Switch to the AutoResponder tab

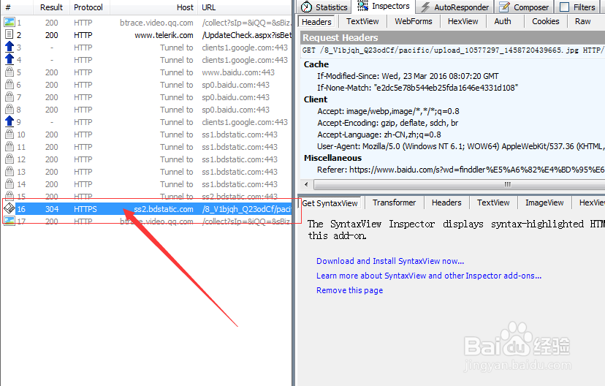tap(455, 7)
